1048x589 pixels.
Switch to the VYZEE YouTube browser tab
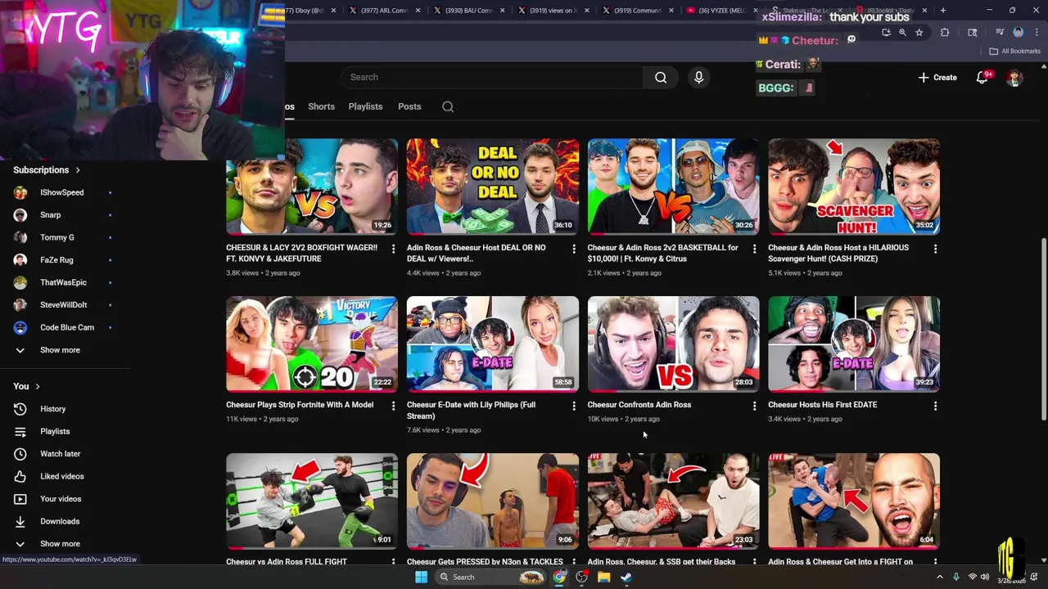click(x=720, y=11)
